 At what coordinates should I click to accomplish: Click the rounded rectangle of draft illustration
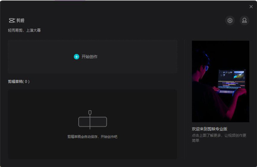tap(93, 122)
